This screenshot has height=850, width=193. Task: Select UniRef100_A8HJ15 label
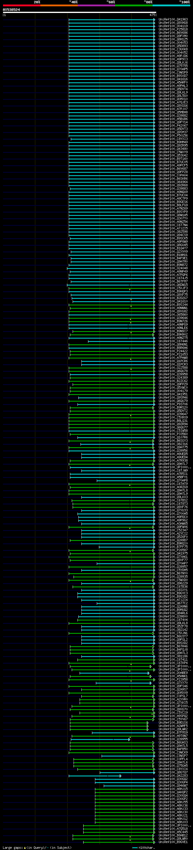tap(173, 789)
